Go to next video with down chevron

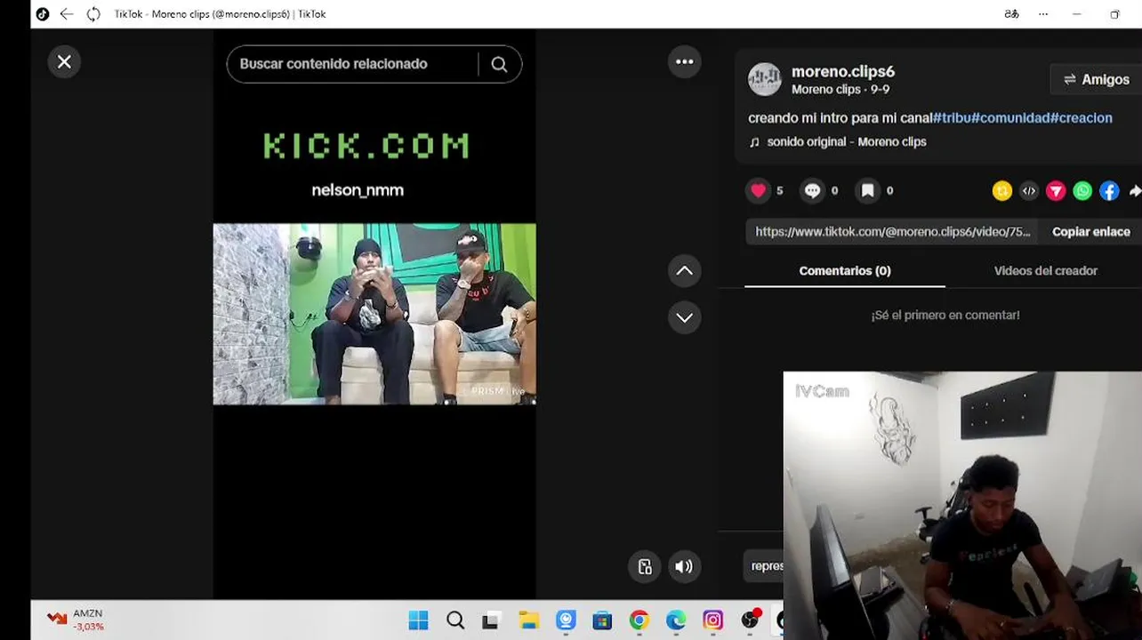684,317
